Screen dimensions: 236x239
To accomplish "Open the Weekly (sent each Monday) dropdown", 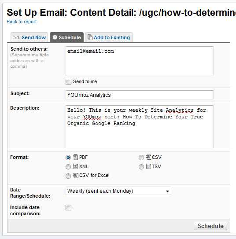I will [x=118, y=191].
